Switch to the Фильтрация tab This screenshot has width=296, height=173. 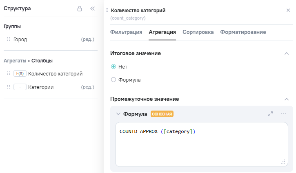tap(126, 32)
